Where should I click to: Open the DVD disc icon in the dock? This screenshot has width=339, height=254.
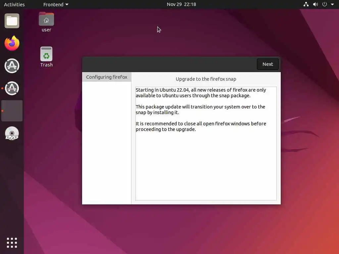point(12,133)
